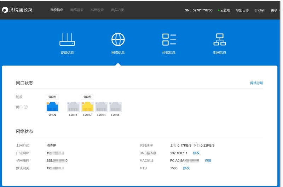Click 修改 next to MTU
283x187 pixels.
[186, 168]
